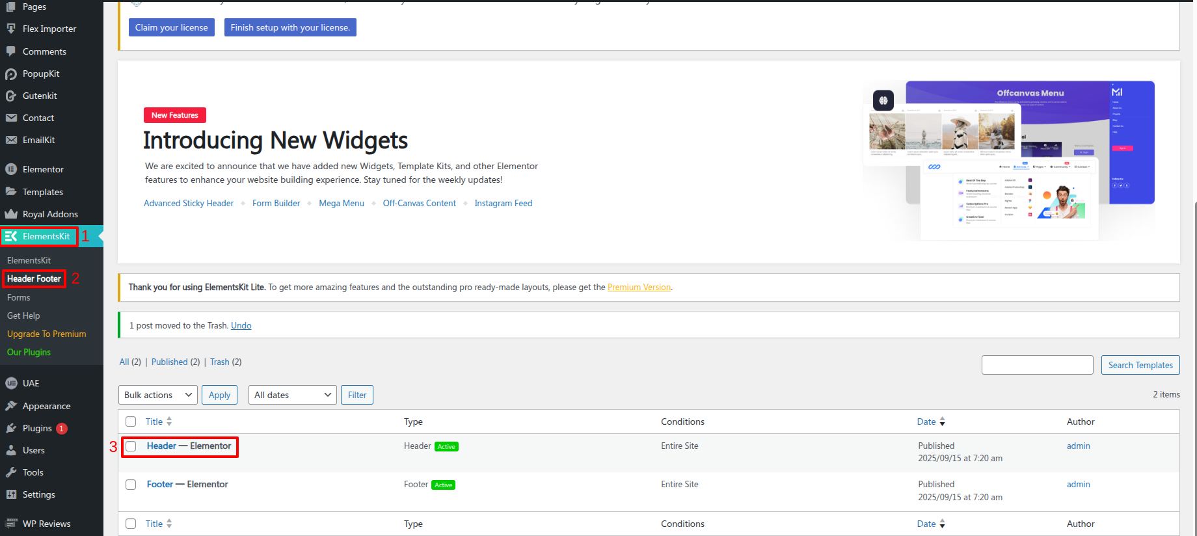The image size is (1197, 536).
Task: Check the Header — Elementor row checkbox
Action: (131, 446)
